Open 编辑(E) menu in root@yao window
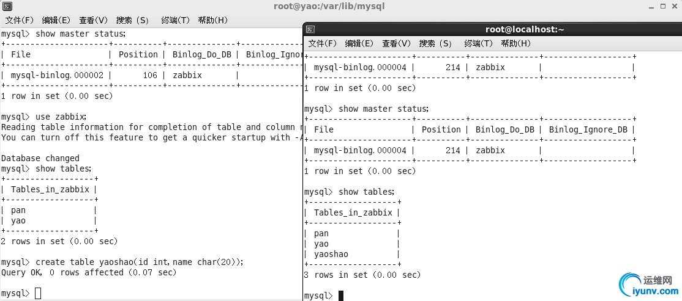This screenshot has width=682, height=301. pos(56,20)
